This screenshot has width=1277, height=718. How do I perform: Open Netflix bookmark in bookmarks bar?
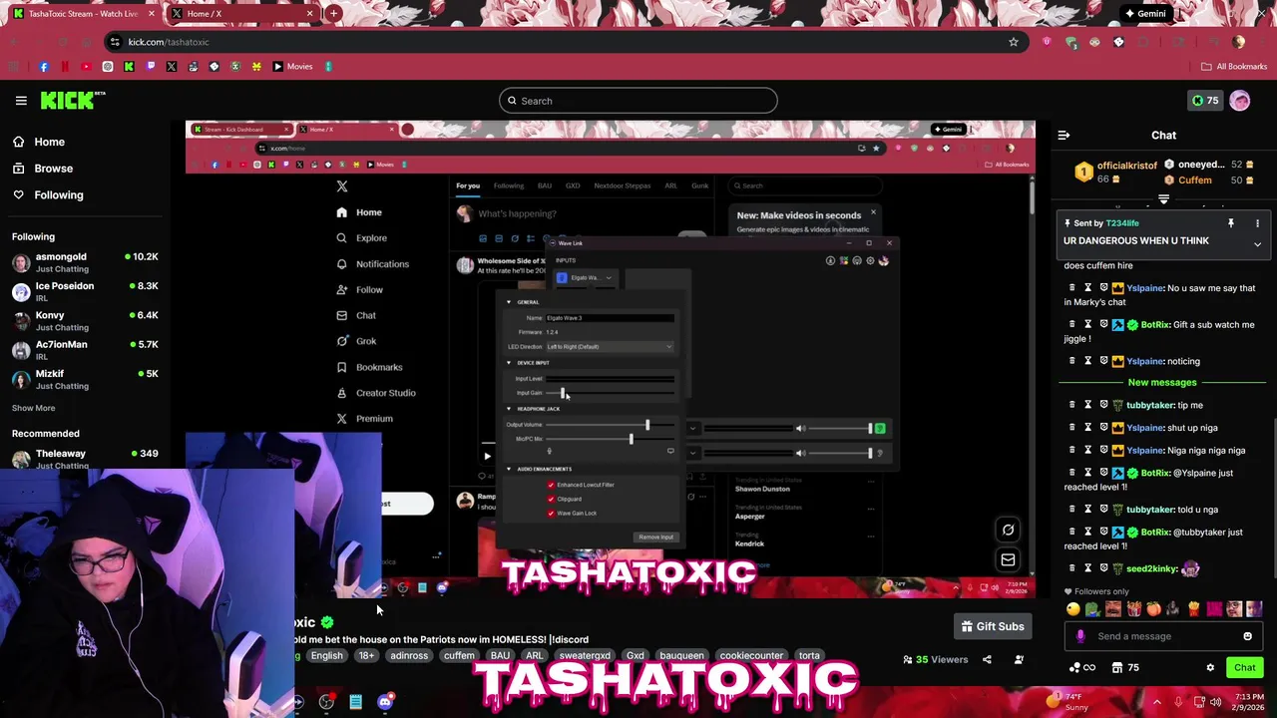[65, 67]
